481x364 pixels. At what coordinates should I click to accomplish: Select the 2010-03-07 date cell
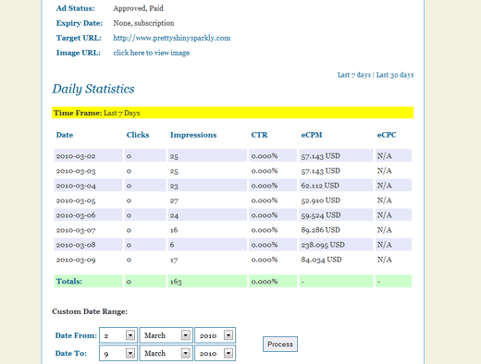(x=88, y=230)
